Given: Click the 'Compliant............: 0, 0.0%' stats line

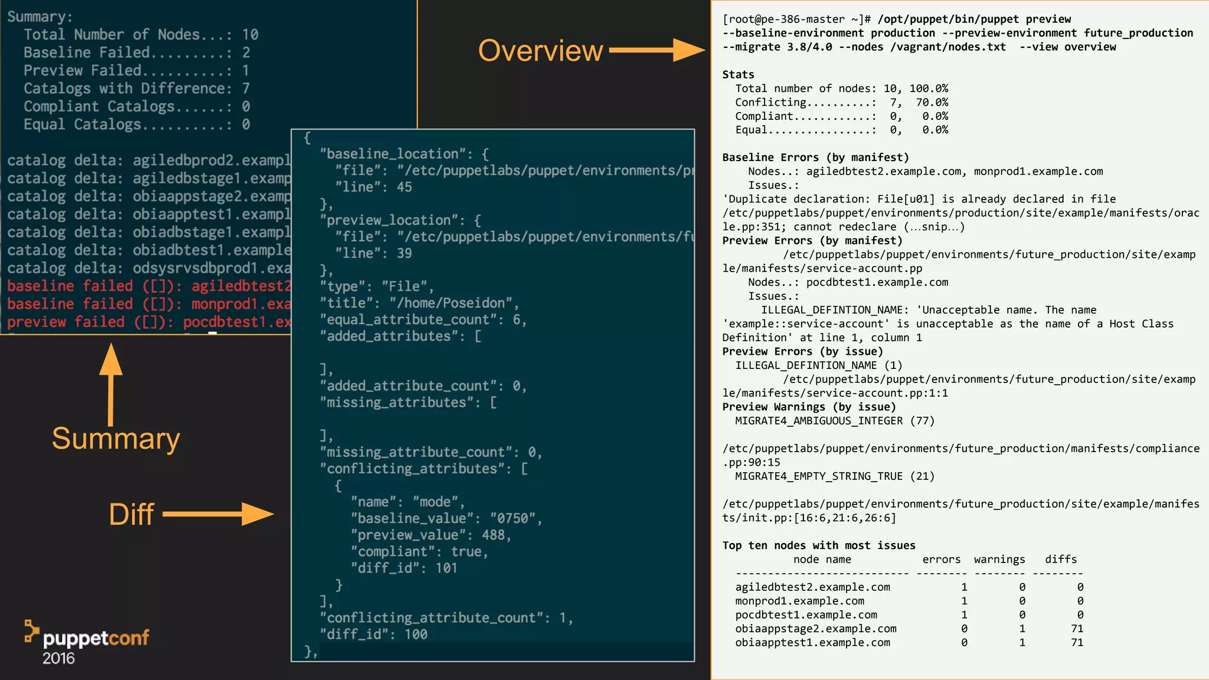Looking at the screenshot, I should [x=842, y=116].
